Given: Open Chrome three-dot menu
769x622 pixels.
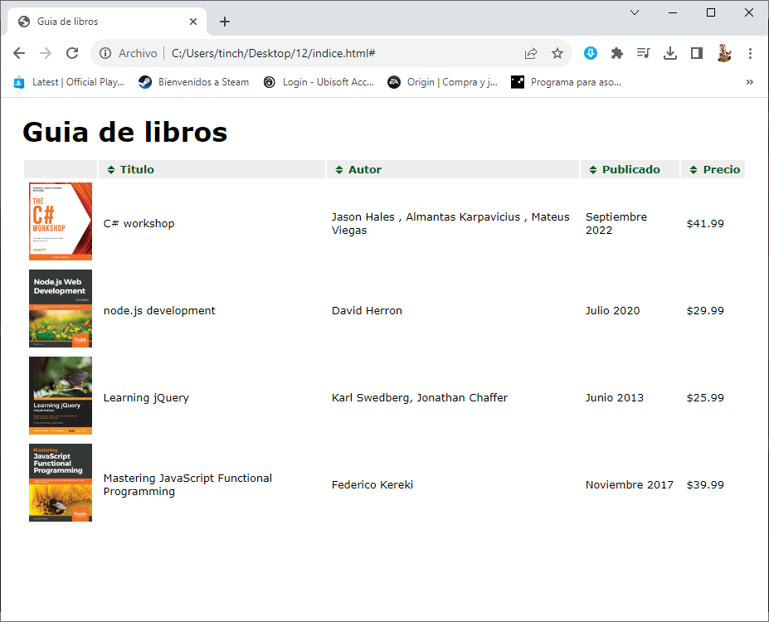Looking at the screenshot, I should click(750, 53).
